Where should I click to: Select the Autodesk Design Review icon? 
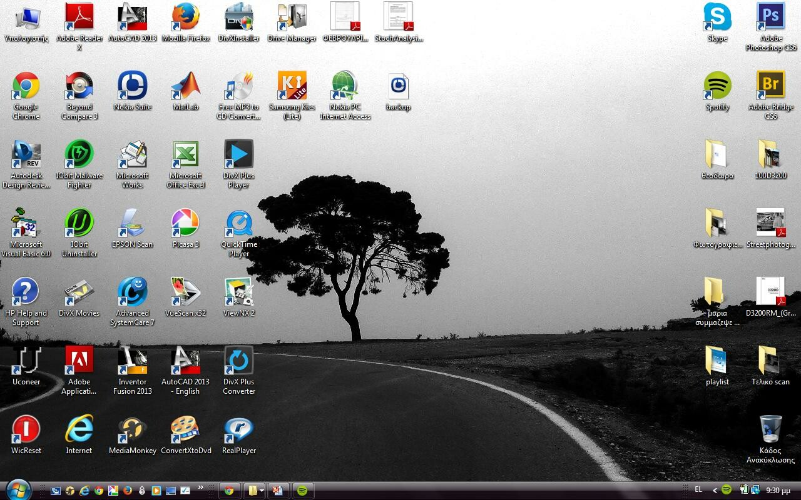coord(26,155)
